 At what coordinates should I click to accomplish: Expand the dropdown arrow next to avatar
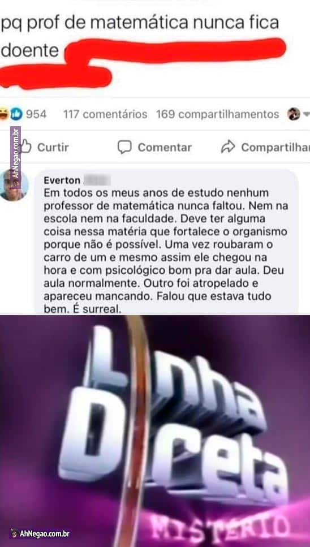click(306, 114)
